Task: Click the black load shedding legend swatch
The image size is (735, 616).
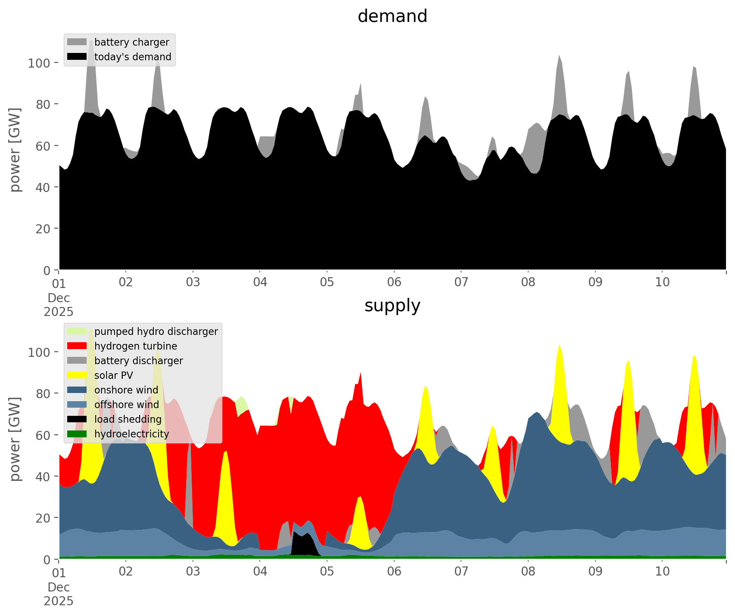Action: (77, 419)
